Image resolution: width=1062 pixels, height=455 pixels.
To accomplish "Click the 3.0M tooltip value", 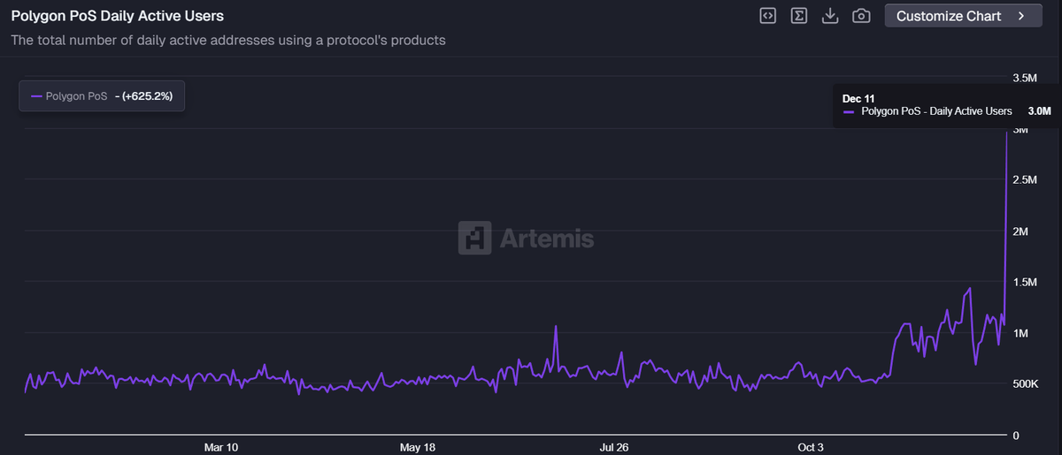I will coord(1040,111).
